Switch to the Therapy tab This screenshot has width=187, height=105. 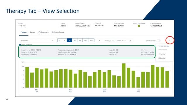pos(24,32)
